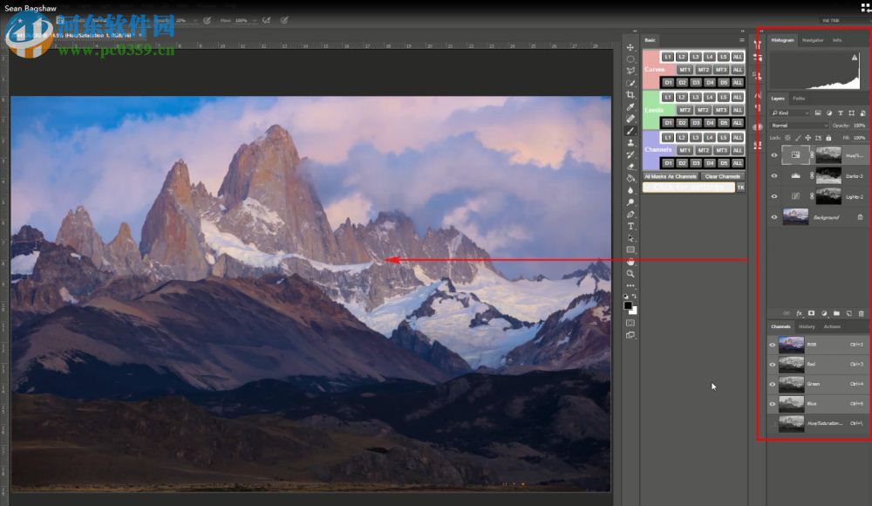This screenshot has height=506, width=872.
Task: Select the Background layer thumbnail
Action: pyautogui.click(x=795, y=217)
